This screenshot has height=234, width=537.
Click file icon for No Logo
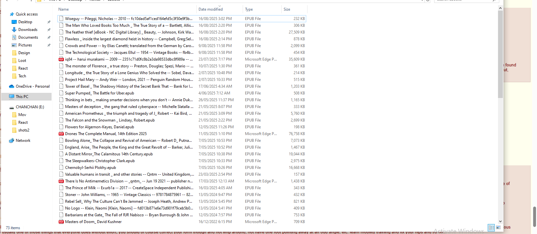(x=61, y=208)
